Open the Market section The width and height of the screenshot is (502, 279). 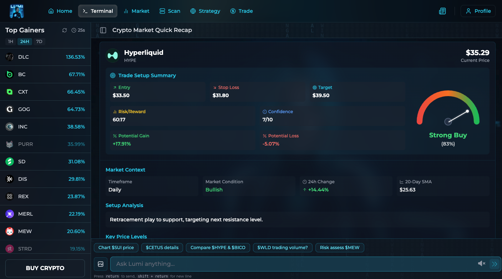point(136,11)
